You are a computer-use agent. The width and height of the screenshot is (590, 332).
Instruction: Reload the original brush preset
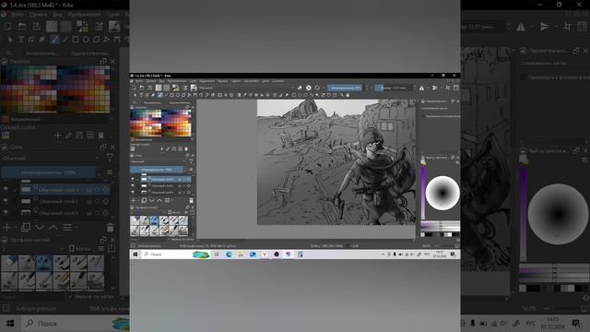(317, 88)
